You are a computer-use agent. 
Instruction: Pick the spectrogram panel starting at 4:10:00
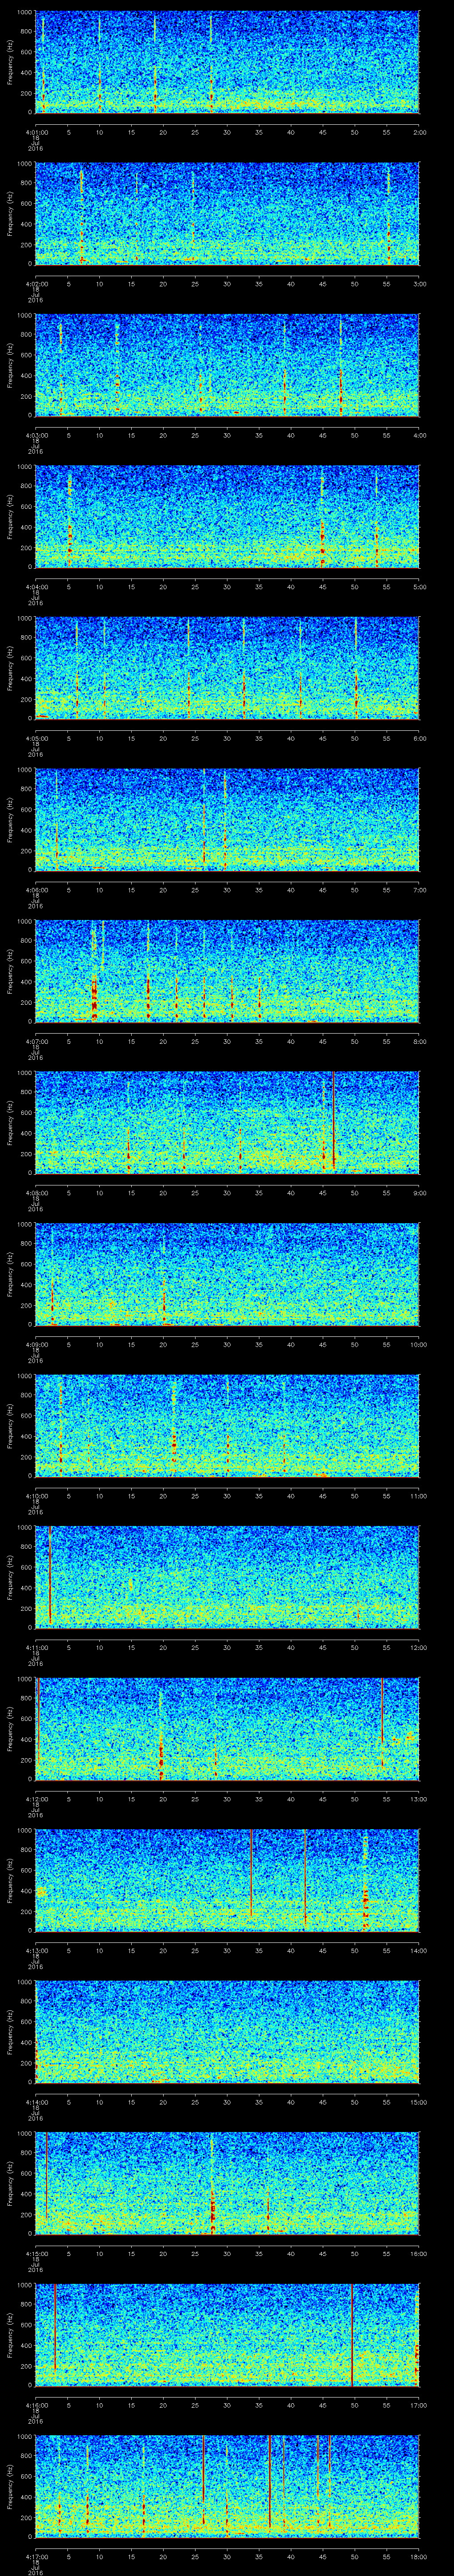click(227, 1425)
